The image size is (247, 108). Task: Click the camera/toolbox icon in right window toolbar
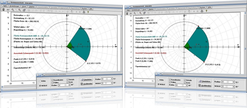(x=144, y=13)
